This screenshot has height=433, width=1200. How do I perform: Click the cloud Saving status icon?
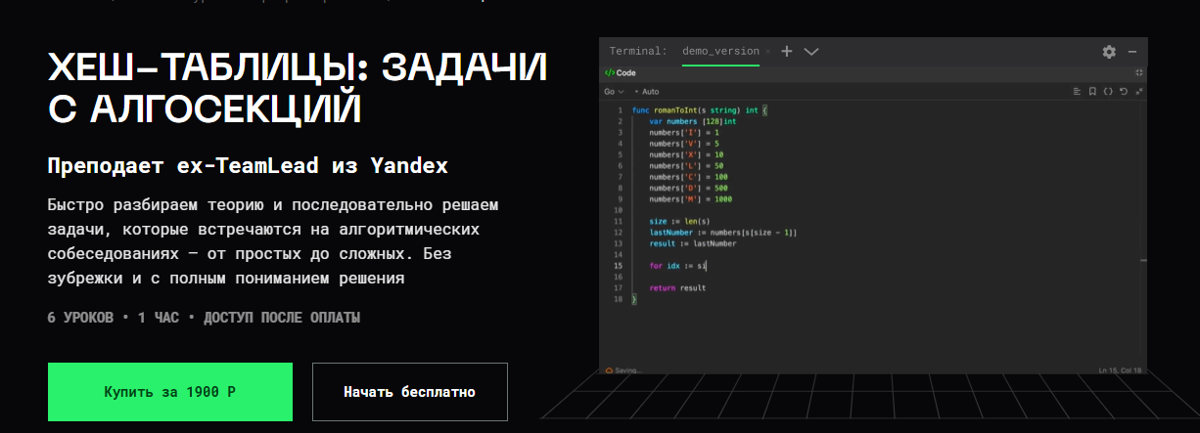tap(610, 370)
